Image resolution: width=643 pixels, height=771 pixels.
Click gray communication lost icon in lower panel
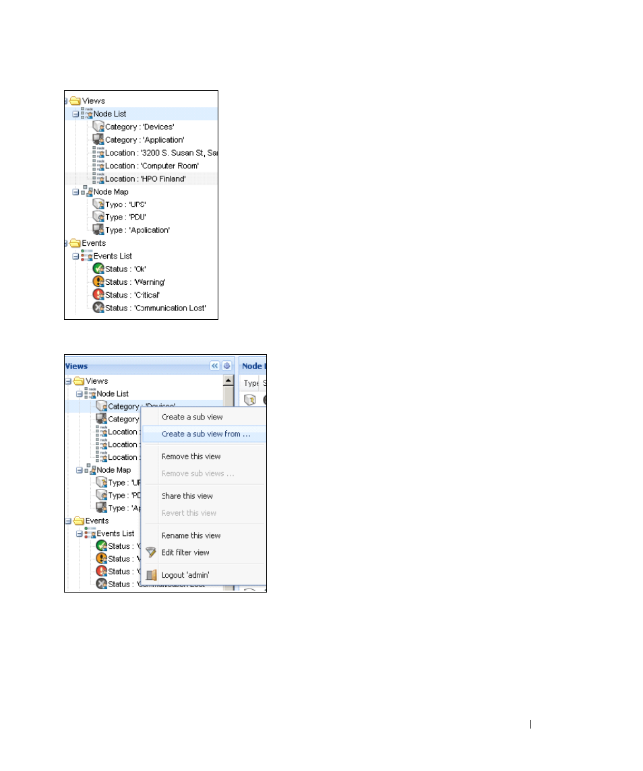click(101, 584)
